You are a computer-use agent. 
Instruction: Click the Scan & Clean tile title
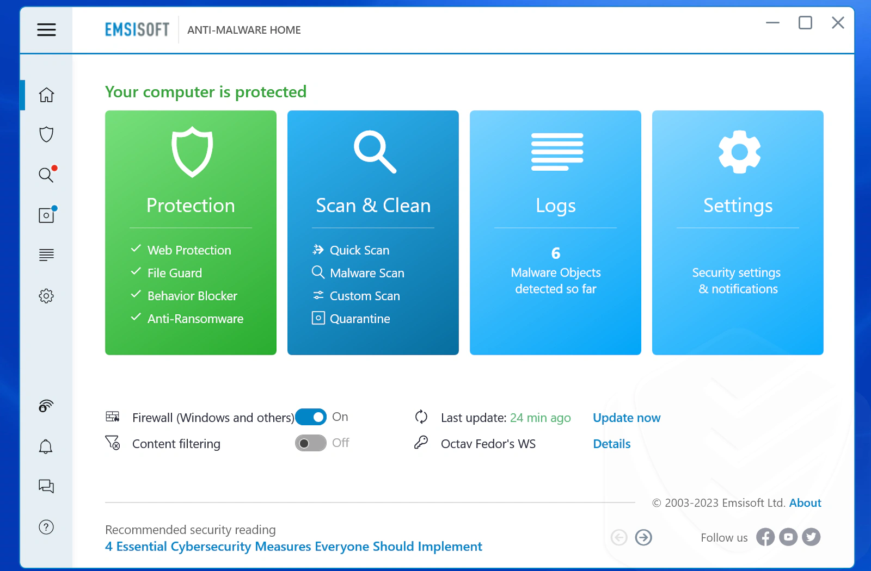373,206
